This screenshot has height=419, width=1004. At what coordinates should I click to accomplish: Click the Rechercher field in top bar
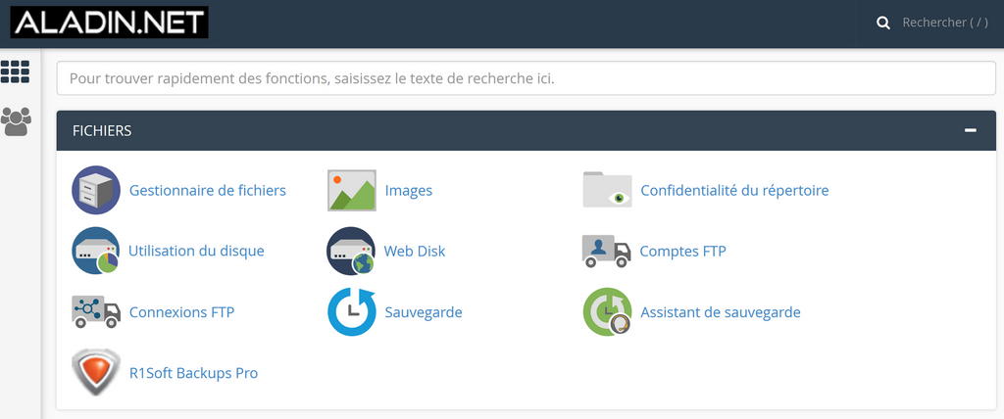pos(944,23)
